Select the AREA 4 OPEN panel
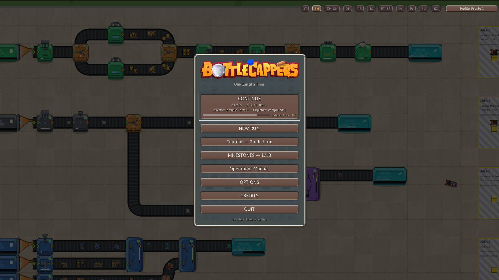This screenshot has width=499, height=280. [489, 259]
